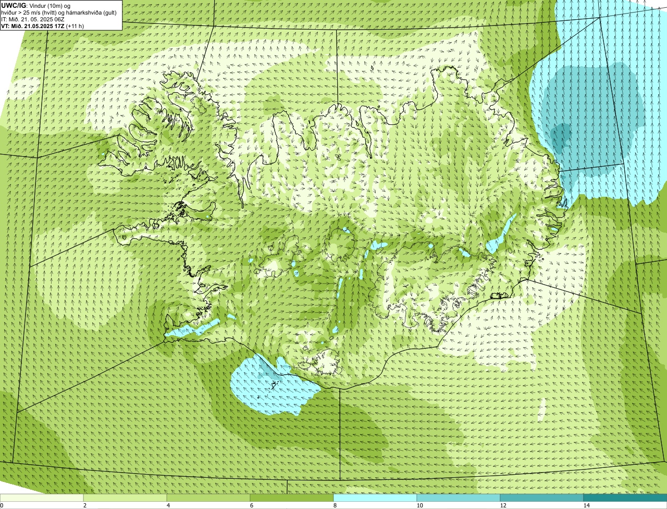Click the 'UWC/IG: Vindur (10m) og' title line
The width and height of the screenshot is (667, 509).
(36, 5)
